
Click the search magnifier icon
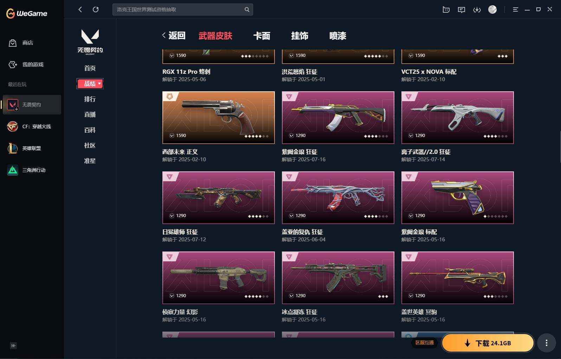click(247, 9)
